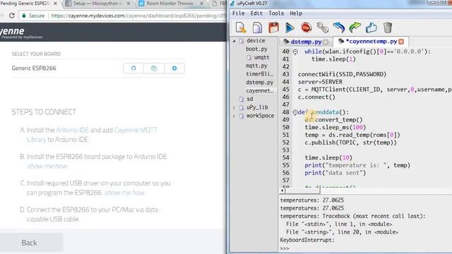The image size is (452, 254).
Task: Select mqtt.py in the device tree
Action: 256,66
